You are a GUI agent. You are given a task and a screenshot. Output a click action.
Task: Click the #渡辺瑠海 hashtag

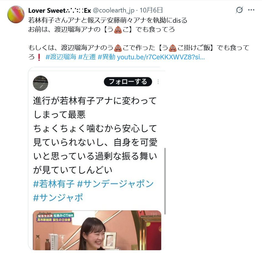coord(61,57)
